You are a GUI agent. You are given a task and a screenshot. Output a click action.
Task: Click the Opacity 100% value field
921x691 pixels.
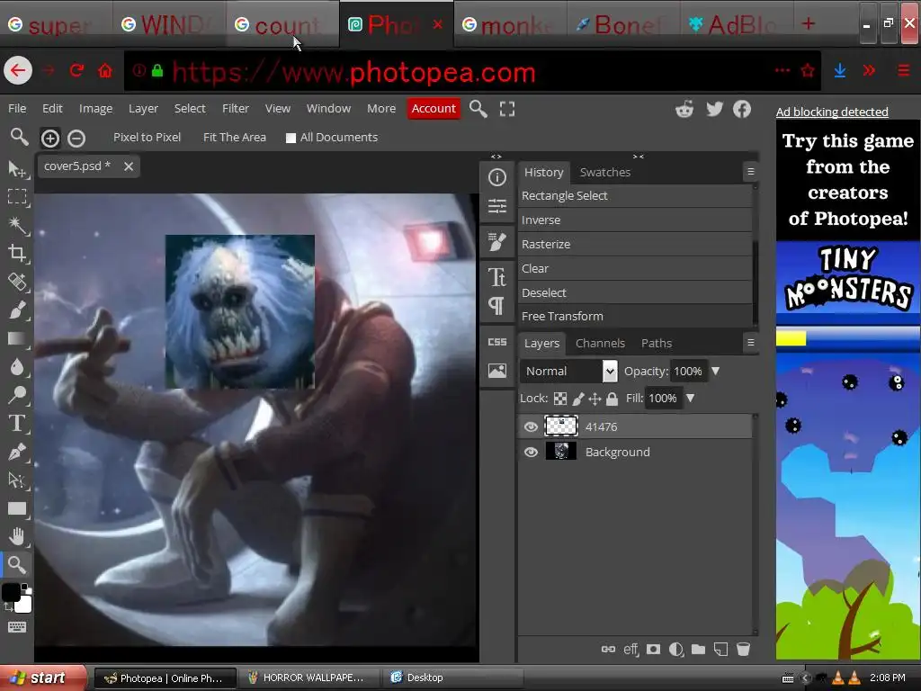point(688,372)
